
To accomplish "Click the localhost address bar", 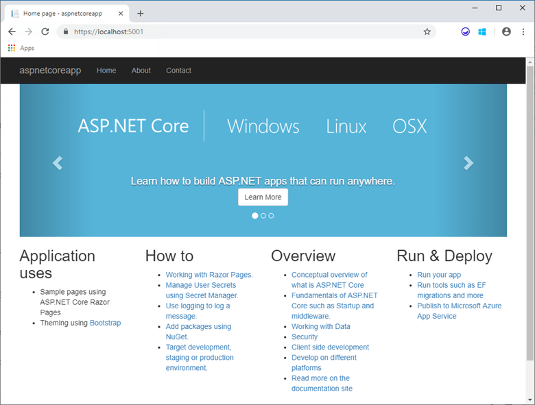I will 240,32.
